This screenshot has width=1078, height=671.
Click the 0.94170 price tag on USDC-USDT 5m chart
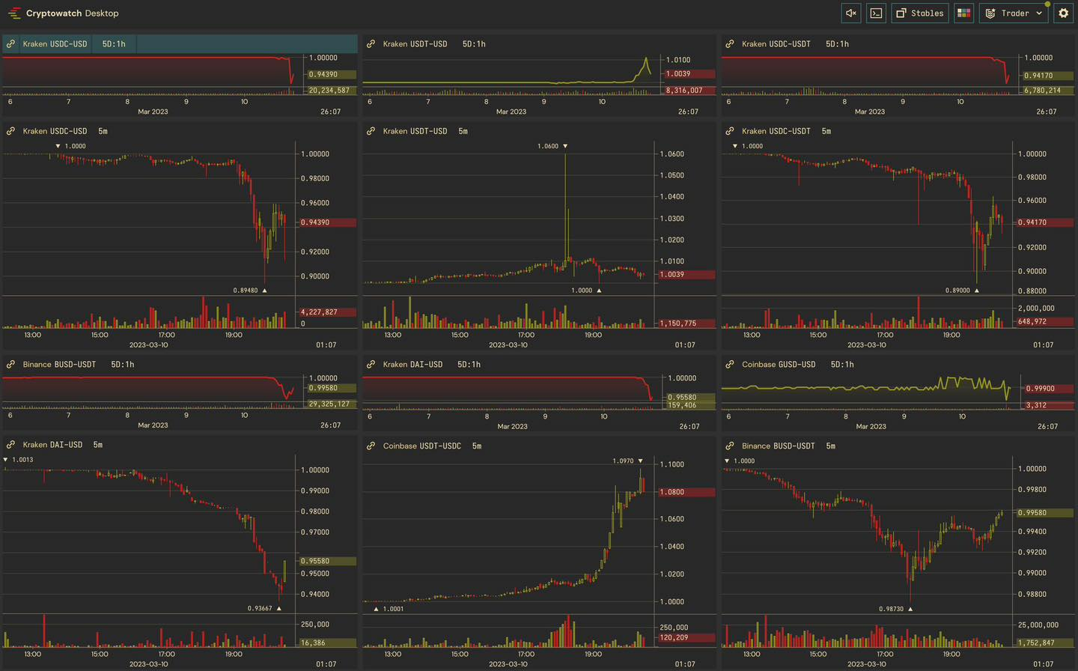pos(1044,222)
